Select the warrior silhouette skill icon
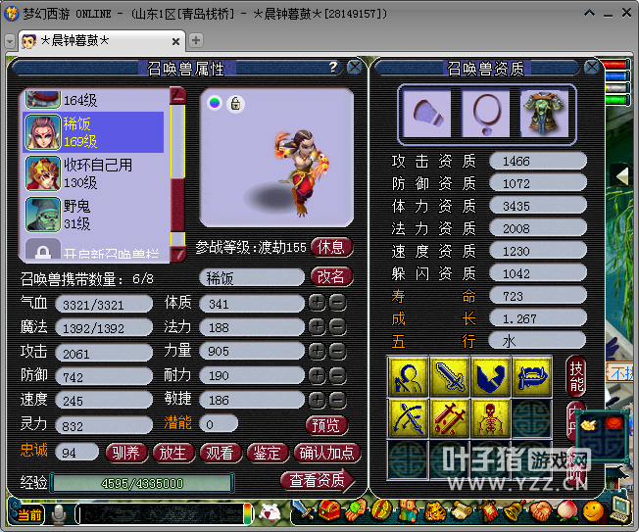639x532 pixels. click(409, 377)
